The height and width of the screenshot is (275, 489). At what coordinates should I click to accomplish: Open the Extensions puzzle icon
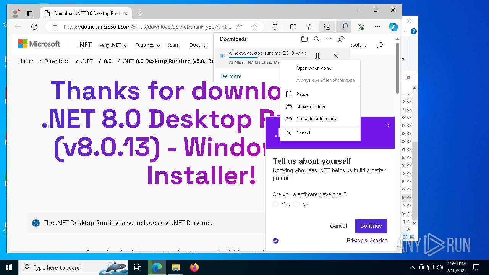275,27
